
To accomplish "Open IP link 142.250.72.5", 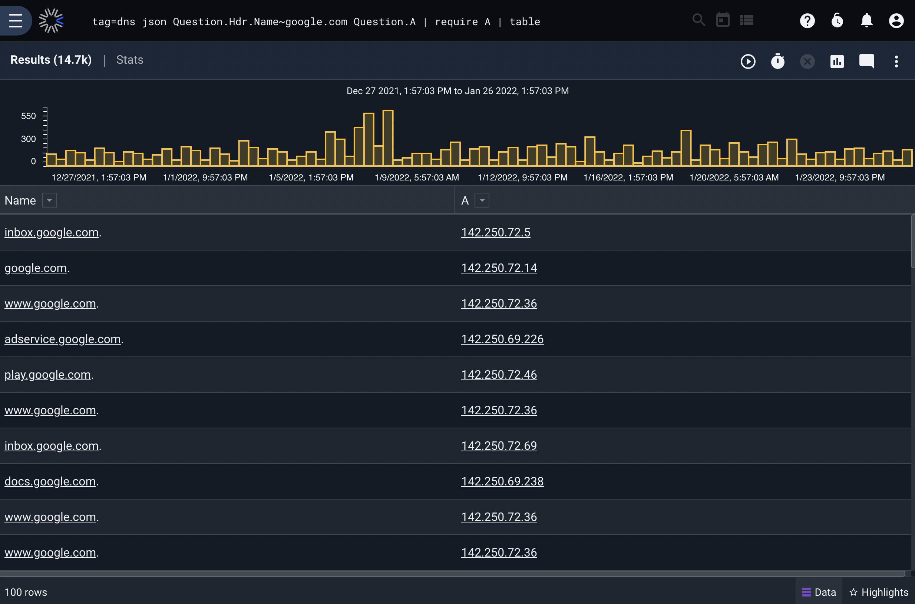I will click(x=496, y=232).
